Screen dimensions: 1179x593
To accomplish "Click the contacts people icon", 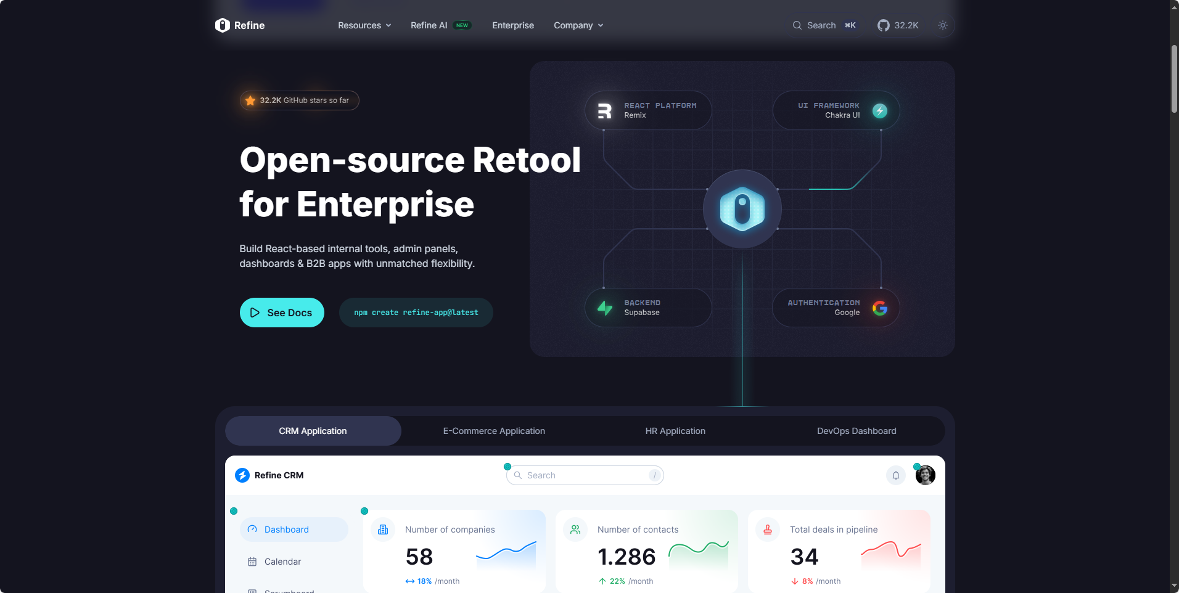I will click(575, 530).
